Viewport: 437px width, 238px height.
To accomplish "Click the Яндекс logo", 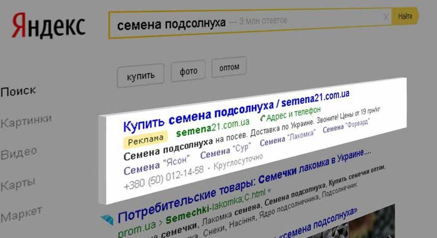I will click(x=49, y=25).
